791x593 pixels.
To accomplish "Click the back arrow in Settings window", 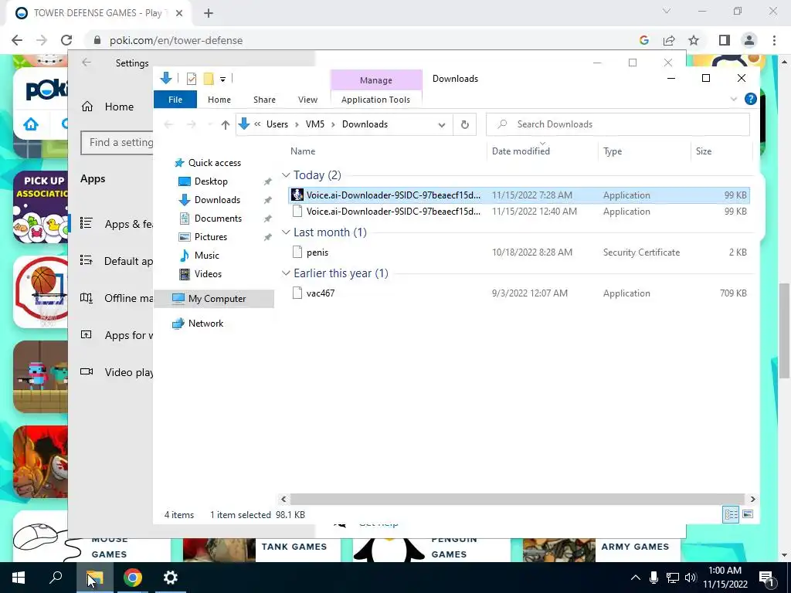I will click(87, 63).
